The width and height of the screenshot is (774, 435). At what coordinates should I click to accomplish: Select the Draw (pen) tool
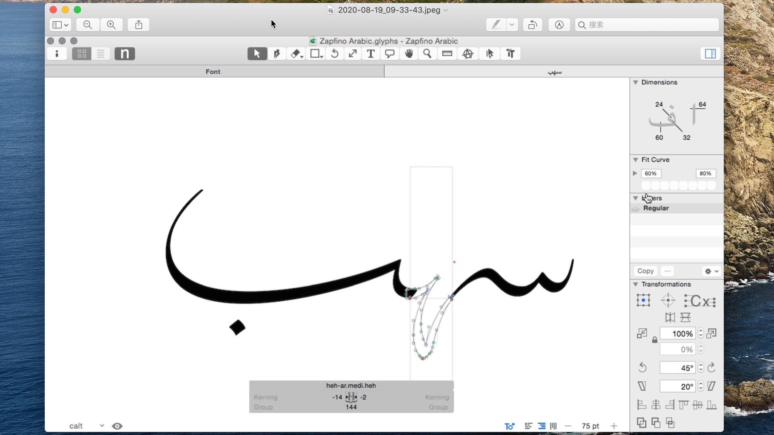click(x=277, y=54)
